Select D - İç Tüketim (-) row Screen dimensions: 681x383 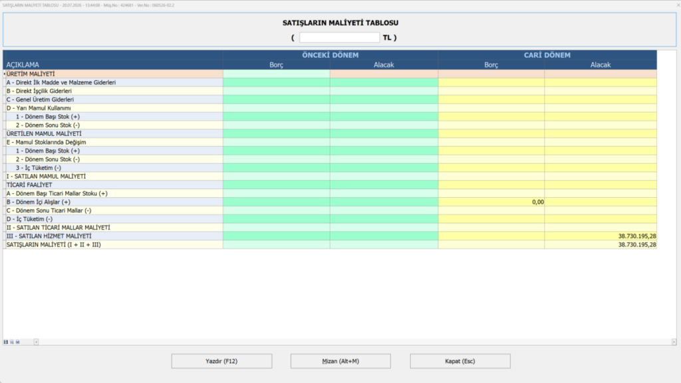[330, 219]
